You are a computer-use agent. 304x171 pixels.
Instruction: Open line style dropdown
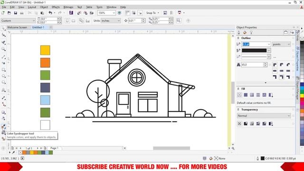[x=269, y=57]
